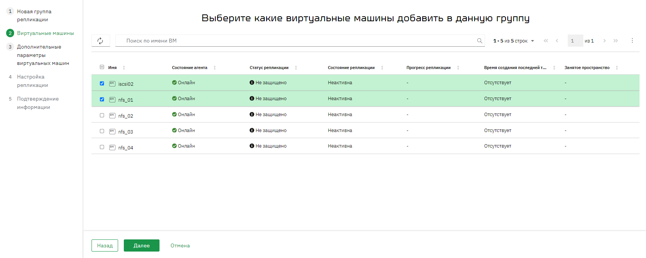This screenshot has height=258, width=646.
Task: Sort by Статус репликации column
Action: pos(296,68)
